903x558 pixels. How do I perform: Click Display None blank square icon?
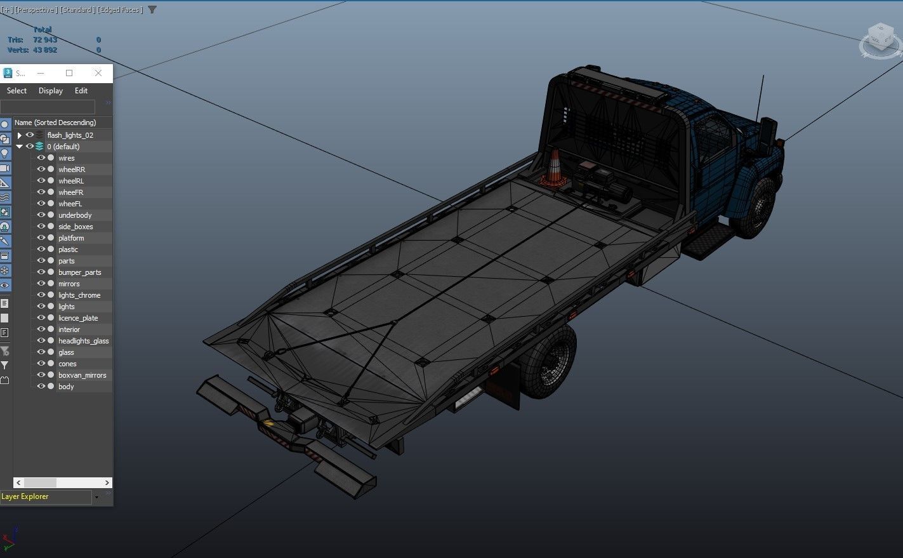pos(5,318)
